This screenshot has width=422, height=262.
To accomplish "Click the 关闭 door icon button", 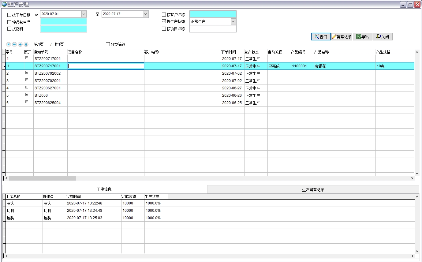I will coord(383,37).
